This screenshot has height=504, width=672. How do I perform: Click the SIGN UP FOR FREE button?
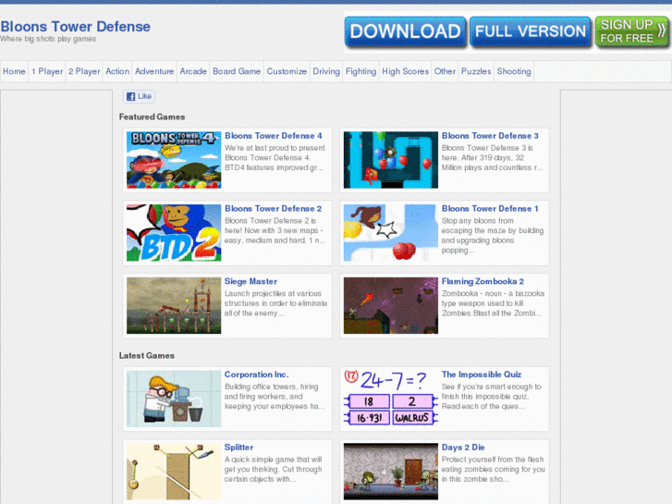point(631,31)
